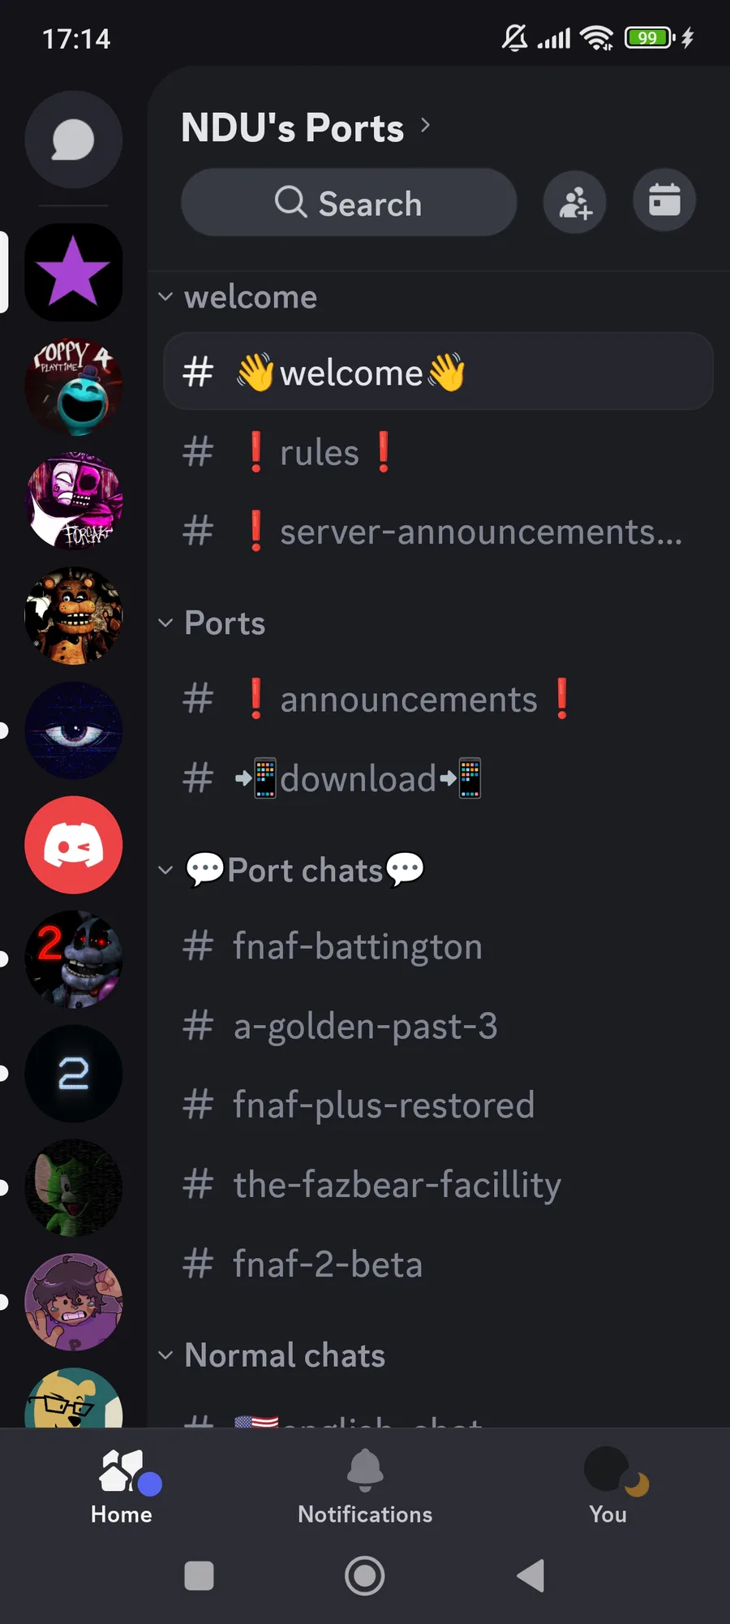The width and height of the screenshot is (730, 1624).
Task: Open the Freddy Fazbear server icon
Action: pos(74,615)
